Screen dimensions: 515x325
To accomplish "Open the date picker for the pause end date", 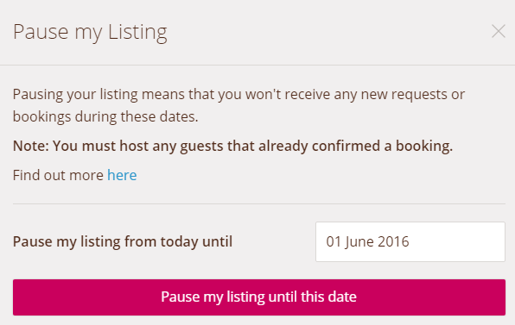I will 410,241.
